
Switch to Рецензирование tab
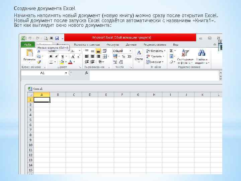155,45
